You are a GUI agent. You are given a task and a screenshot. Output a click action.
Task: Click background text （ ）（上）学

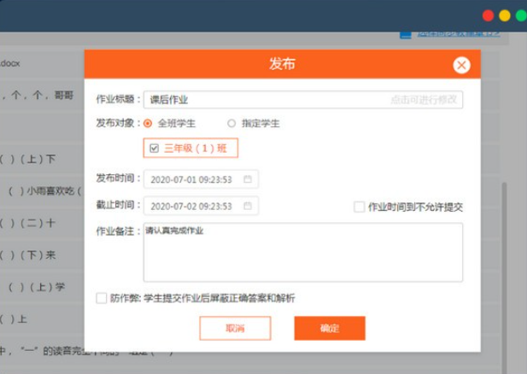36,287
